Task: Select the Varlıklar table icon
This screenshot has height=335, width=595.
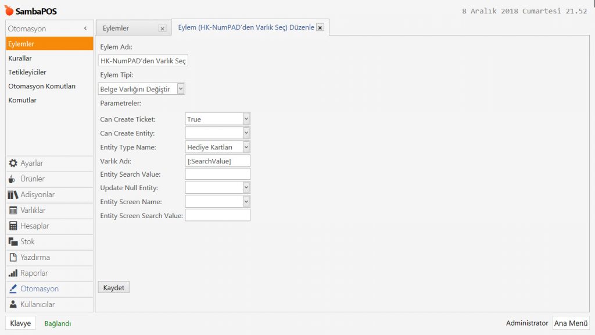Action: [x=13, y=211]
